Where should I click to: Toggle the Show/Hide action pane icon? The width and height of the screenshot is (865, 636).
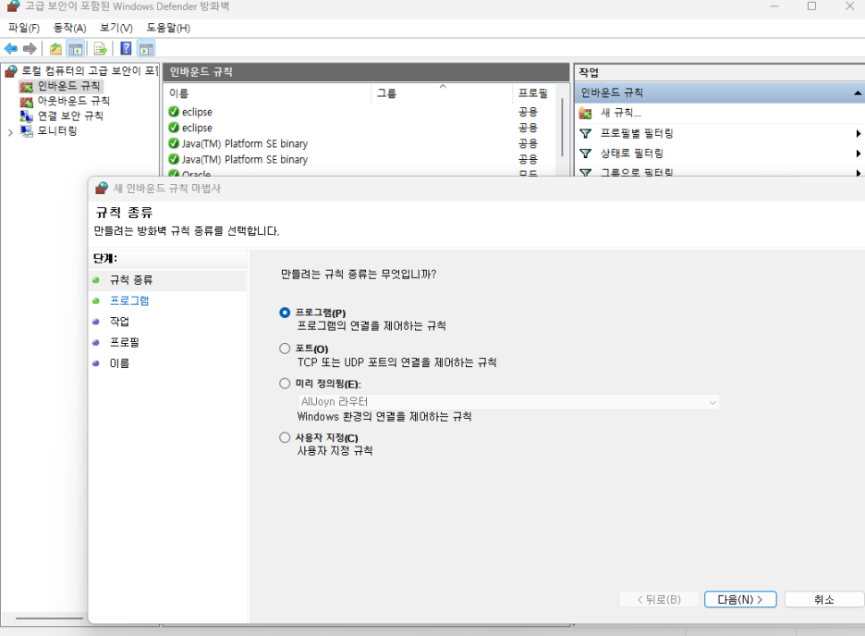(146, 49)
